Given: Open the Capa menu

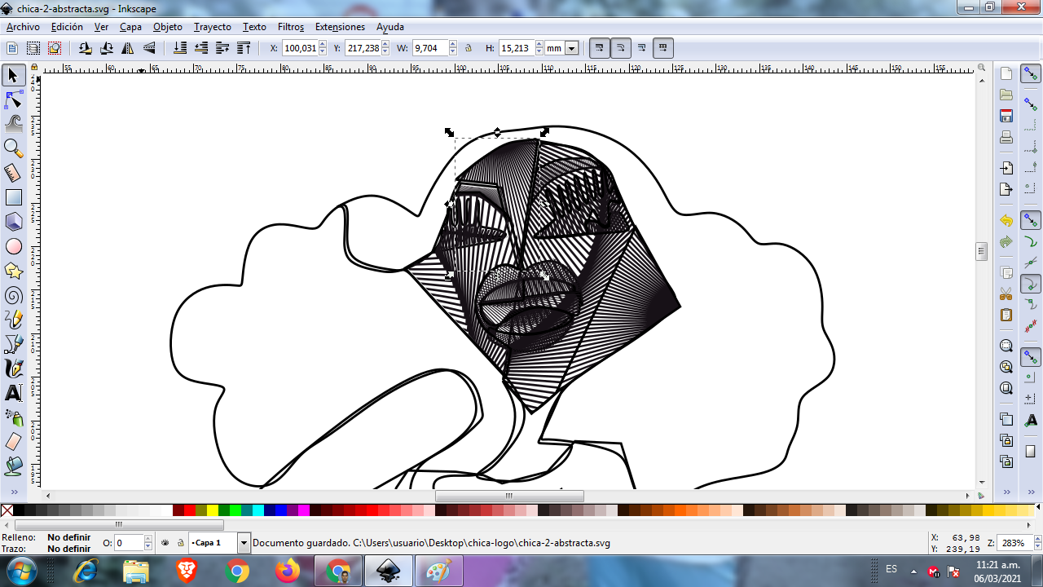Looking at the screenshot, I should pos(130,27).
